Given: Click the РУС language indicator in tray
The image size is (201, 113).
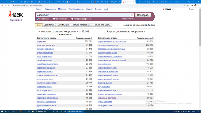Looking at the screenshot, I should (189, 111).
